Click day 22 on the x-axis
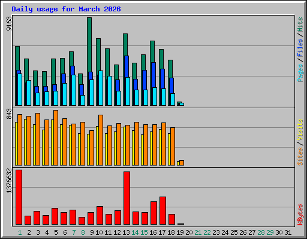 (x=207, y=232)
